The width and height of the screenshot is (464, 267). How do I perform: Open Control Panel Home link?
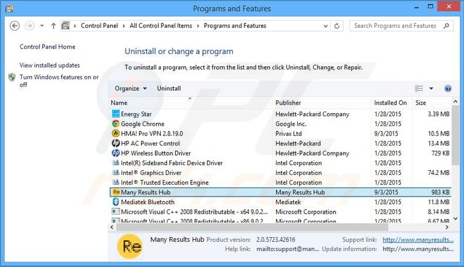[x=48, y=47]
